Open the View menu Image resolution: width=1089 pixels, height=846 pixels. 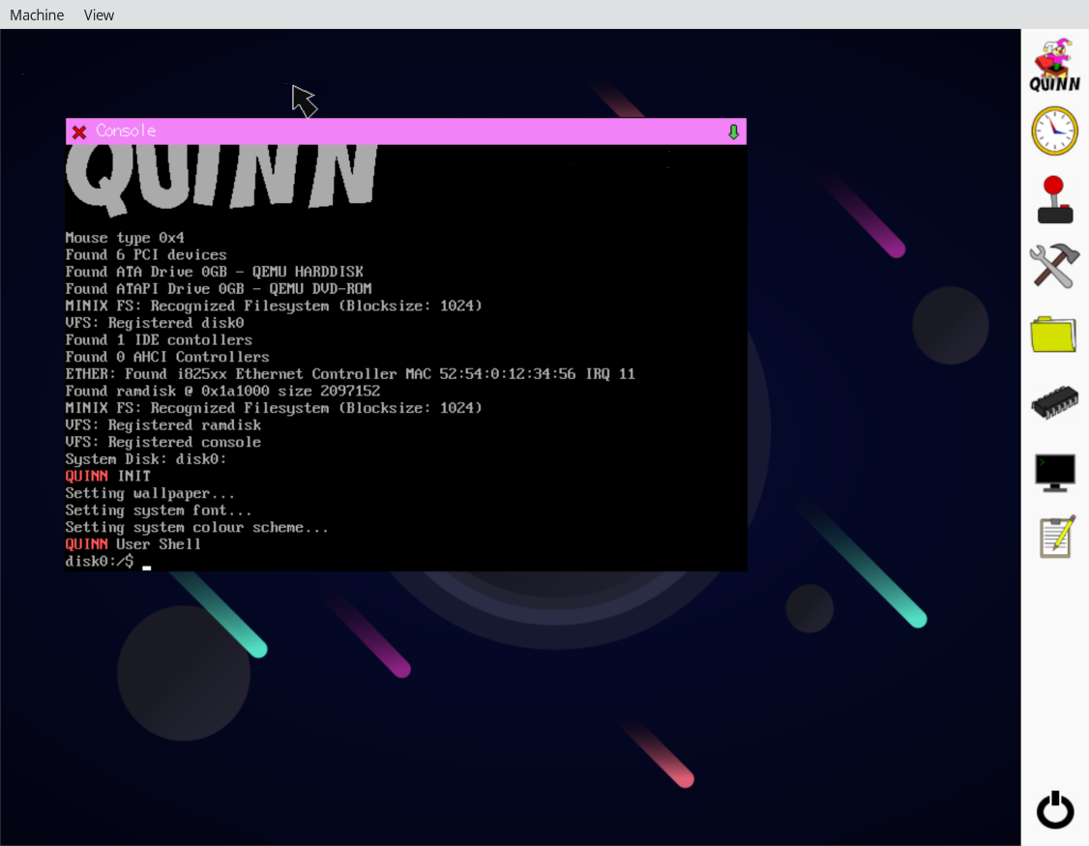(x=99, y=15)
